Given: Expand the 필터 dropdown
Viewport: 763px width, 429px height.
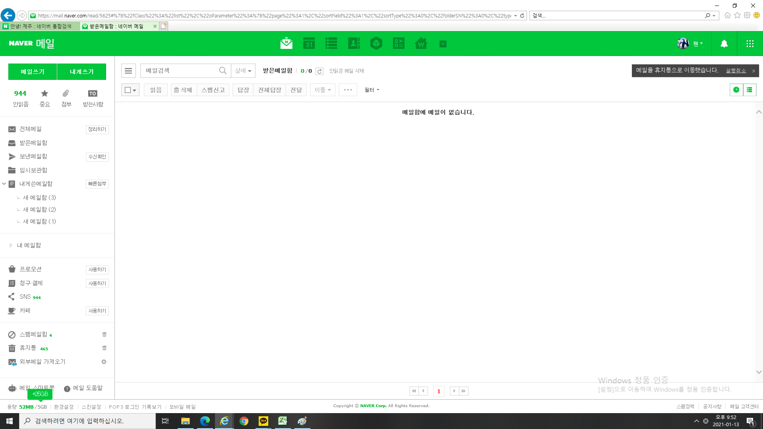Looking at the screenshot, I should (372, 90).
